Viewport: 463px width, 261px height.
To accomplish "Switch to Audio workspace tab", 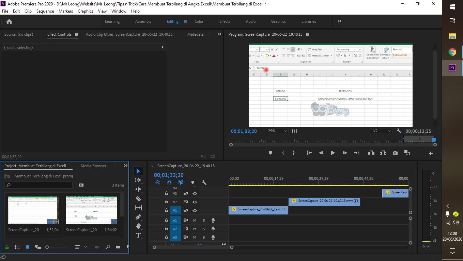I will [251, 21].
